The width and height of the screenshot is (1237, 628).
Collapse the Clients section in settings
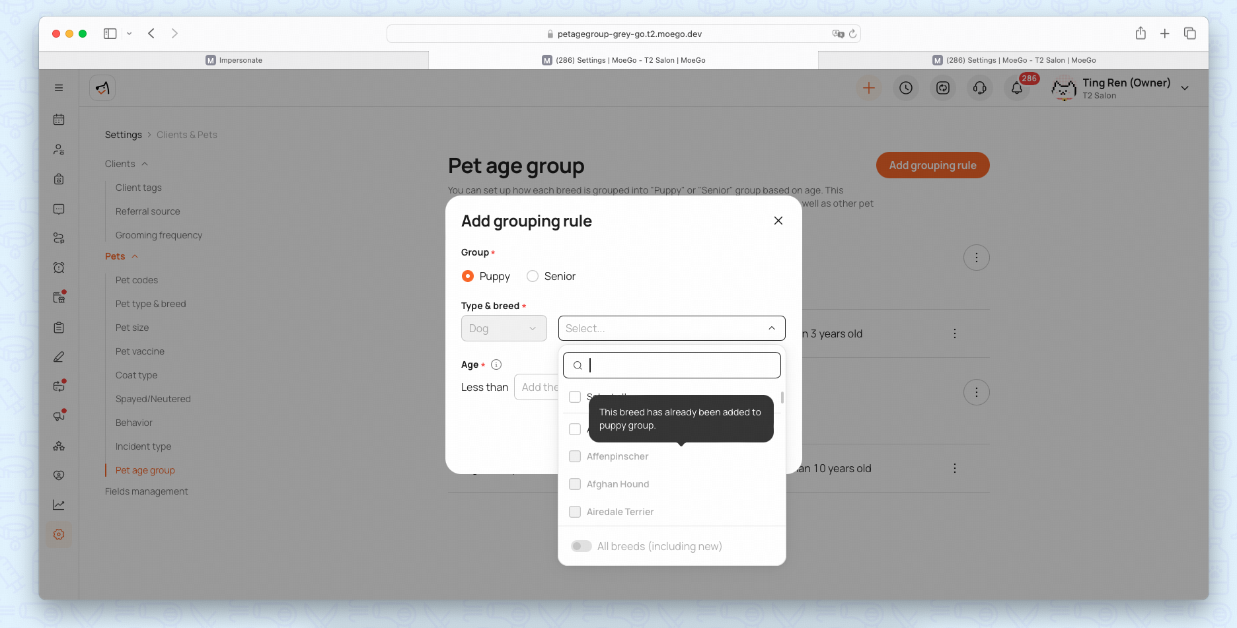click(145, 164)
